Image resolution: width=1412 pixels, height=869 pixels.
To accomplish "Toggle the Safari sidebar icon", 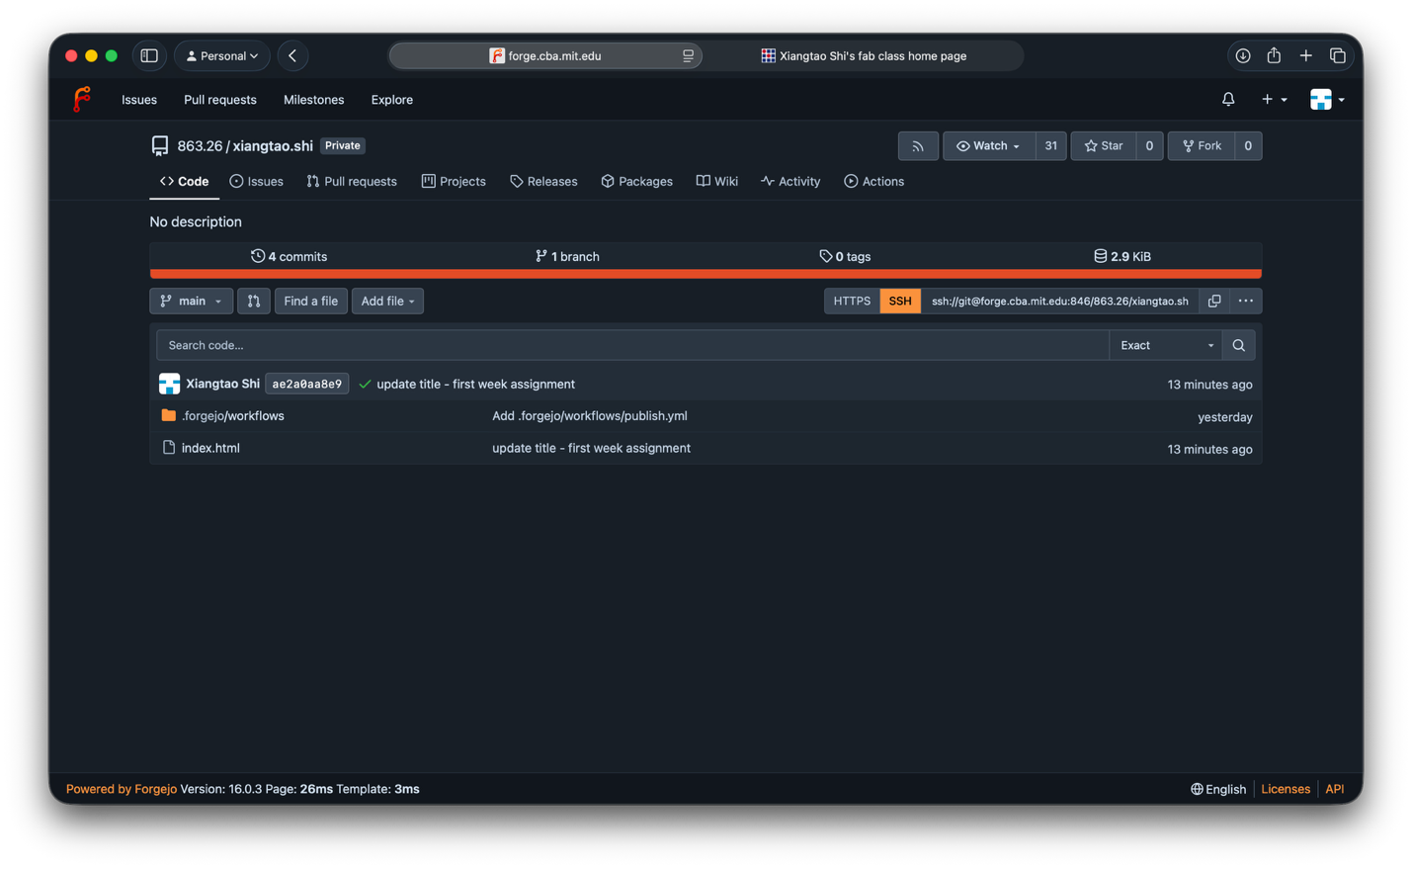I will click(x=149, y=56).
